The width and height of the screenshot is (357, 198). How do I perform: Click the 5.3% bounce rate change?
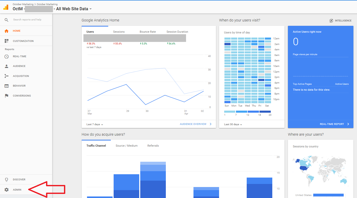(x=144, y=44)
